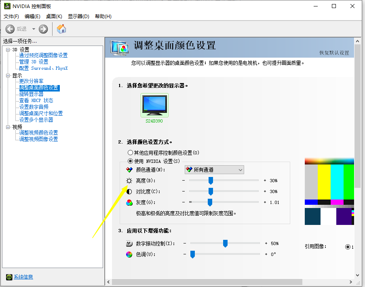
Task: Click the hue slider handle
Action: click(x=192, y=254)
